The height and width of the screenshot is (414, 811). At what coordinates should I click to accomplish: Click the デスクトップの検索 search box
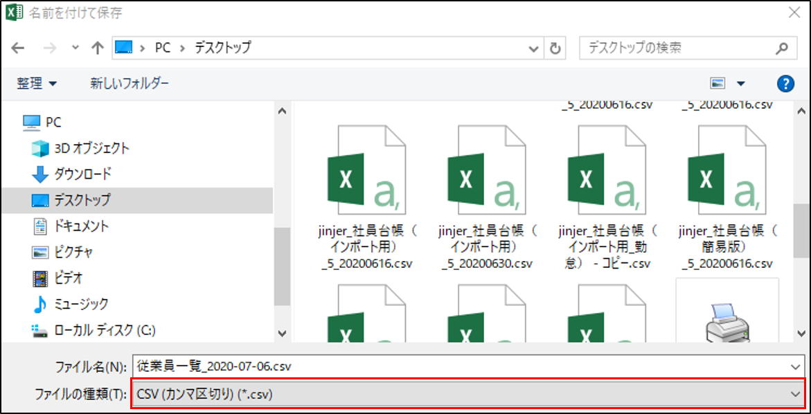[679, 48]
